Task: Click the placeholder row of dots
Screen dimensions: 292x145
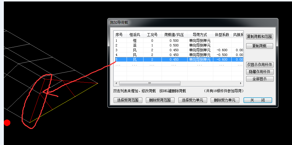Action: (x=179, y=65)
